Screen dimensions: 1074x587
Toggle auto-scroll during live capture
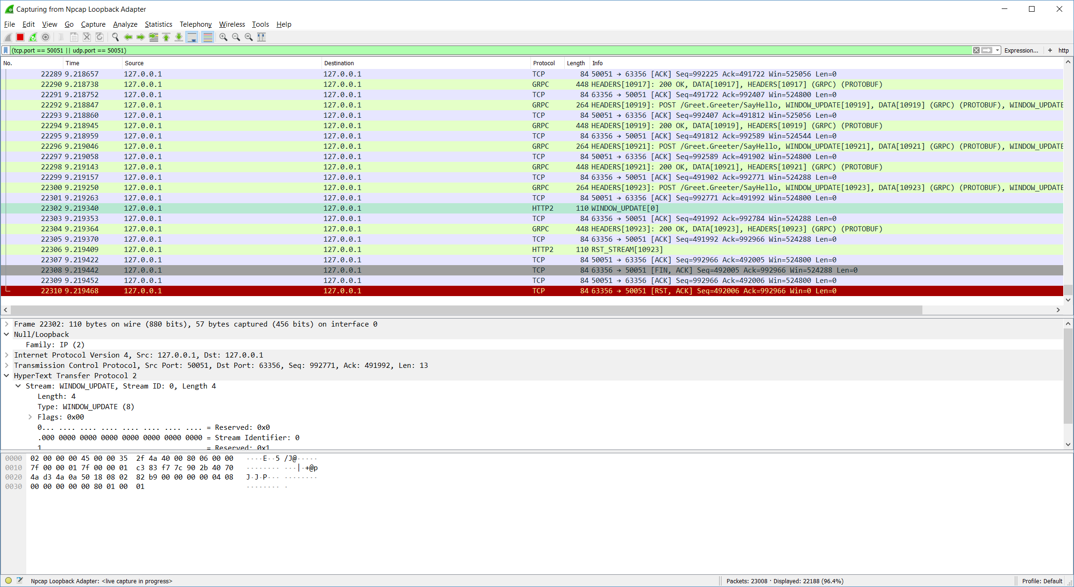(192, 37)
